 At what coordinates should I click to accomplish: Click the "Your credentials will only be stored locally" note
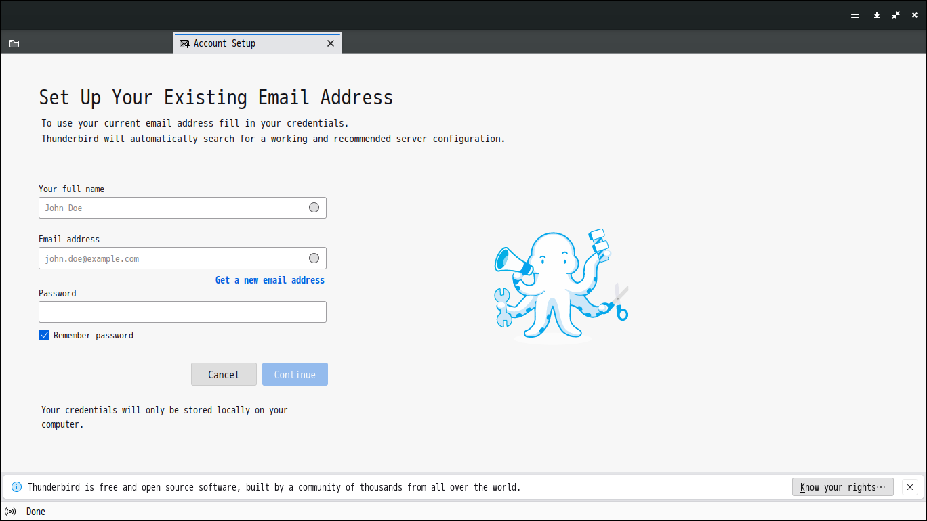tap(165, 417)
